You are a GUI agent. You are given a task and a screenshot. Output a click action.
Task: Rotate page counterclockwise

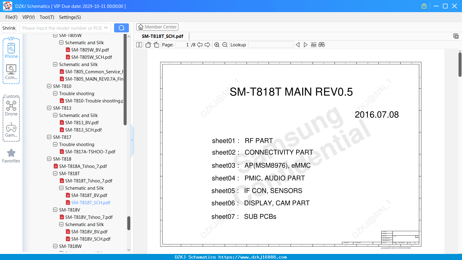(x=148, y=45)
